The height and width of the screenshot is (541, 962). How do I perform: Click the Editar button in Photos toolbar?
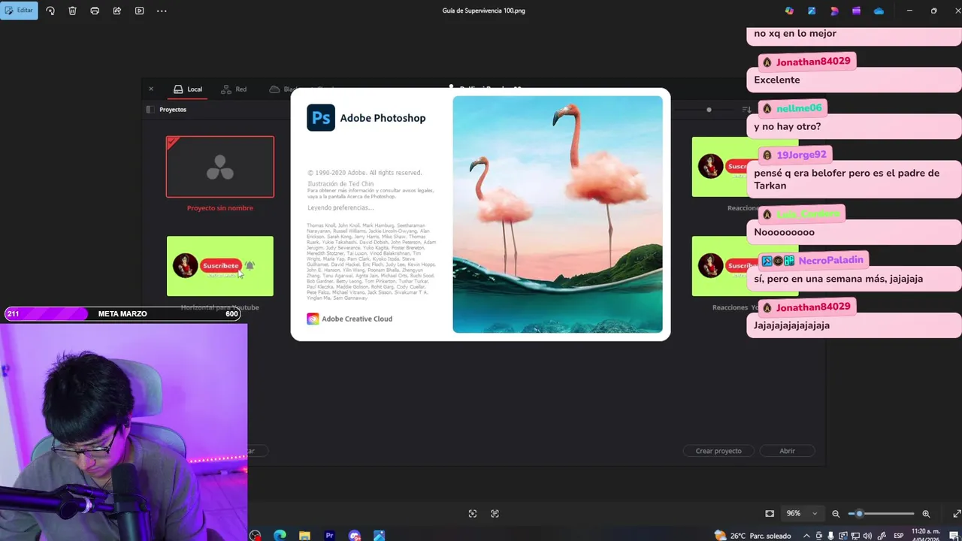tap(19, 11)
